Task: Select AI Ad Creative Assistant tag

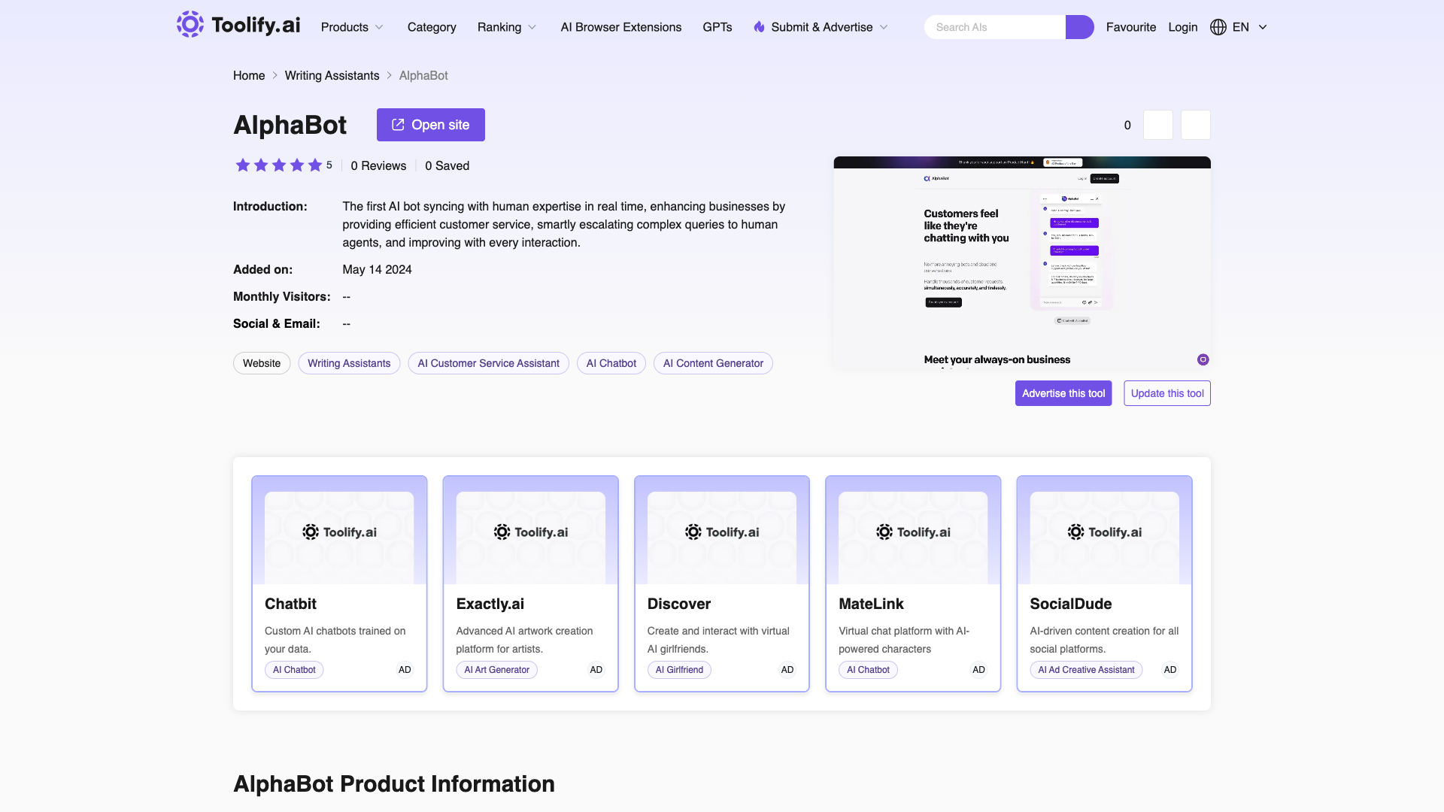Action: tap(1086, 670)
